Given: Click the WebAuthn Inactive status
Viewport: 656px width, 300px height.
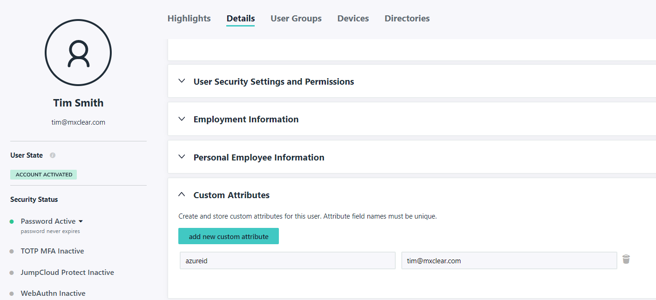Looking at the screenshot, I should coord(53,293).
